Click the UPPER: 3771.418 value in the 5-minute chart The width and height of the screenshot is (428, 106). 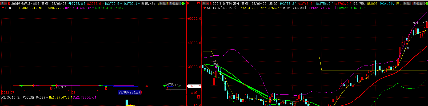[321, 8]
